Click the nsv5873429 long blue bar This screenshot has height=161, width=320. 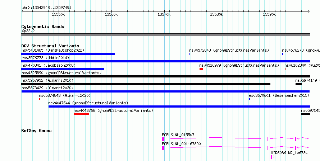click(x=165, y=91)
